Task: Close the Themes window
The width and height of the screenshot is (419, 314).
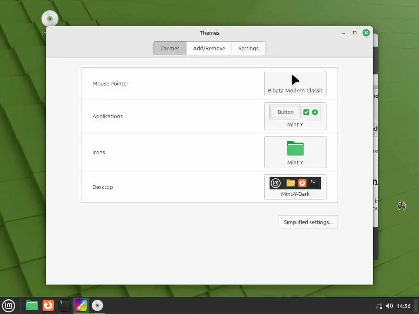Action: click(366, 33)
